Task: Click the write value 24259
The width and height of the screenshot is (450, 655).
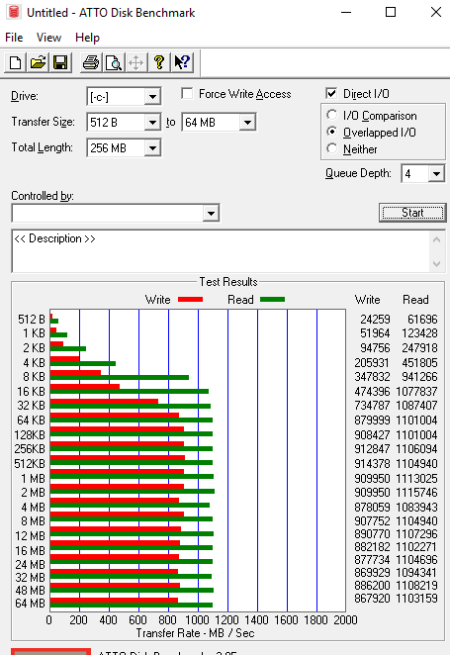Action: pos(375,320)
